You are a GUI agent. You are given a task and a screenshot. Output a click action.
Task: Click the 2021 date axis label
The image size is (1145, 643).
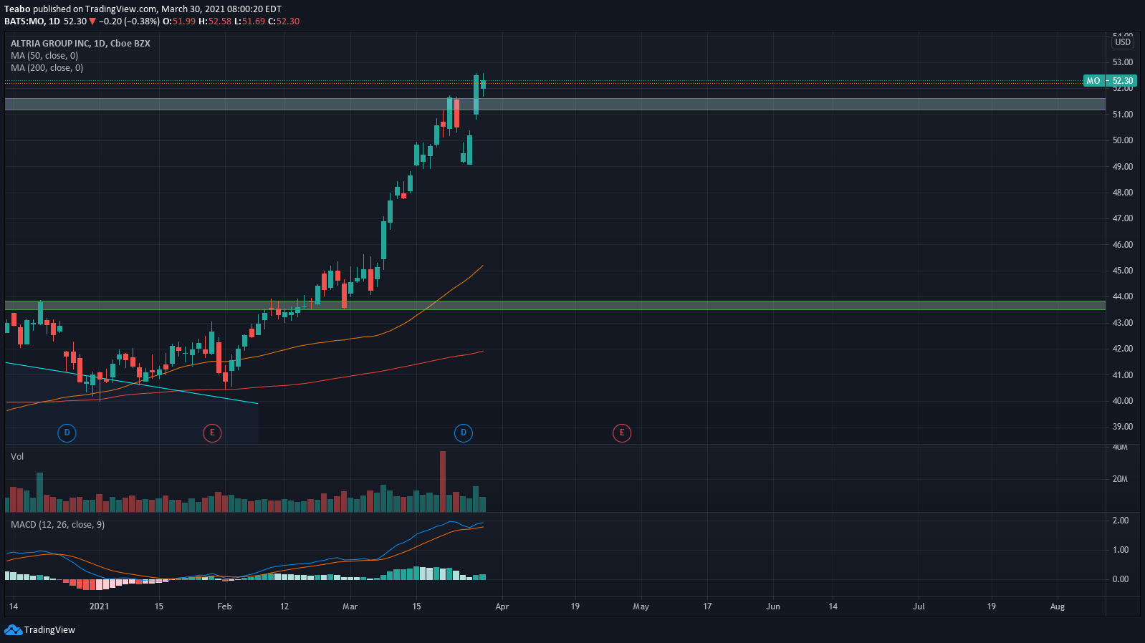99,606
